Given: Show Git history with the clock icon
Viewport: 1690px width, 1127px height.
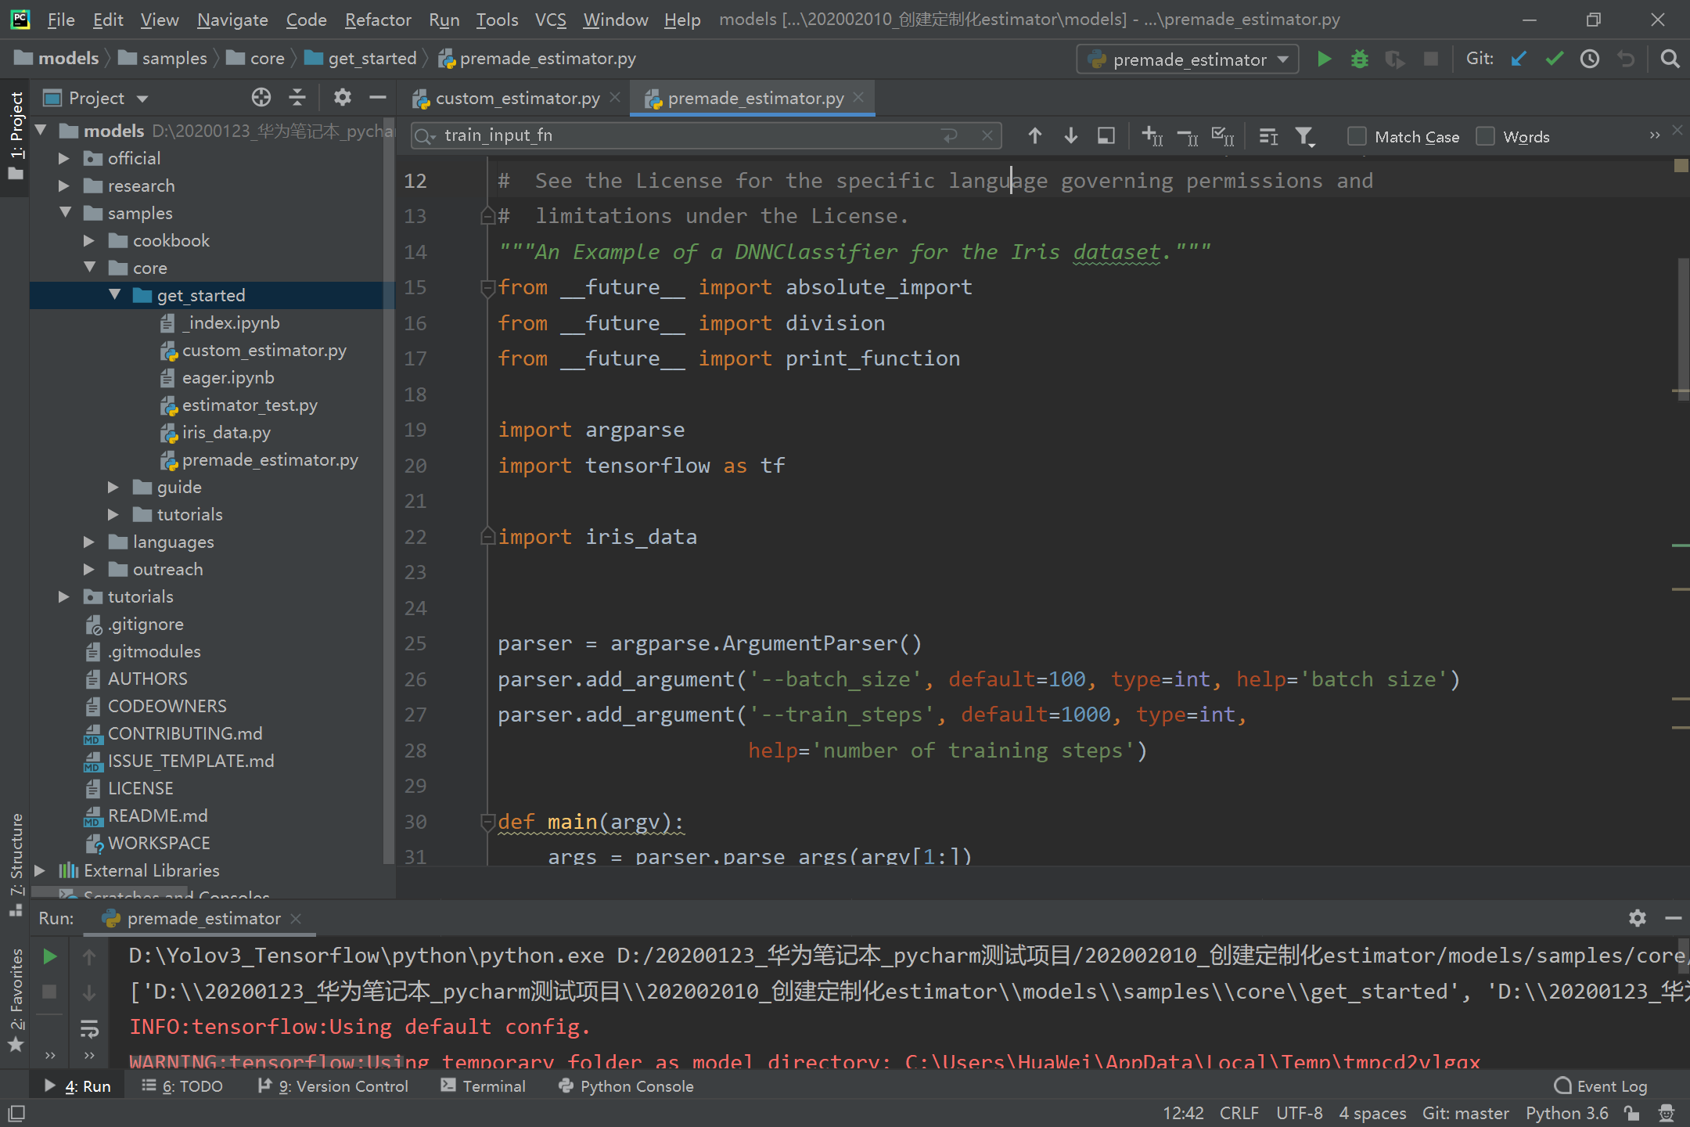Looking at the screenshot, I should 1590,59.
